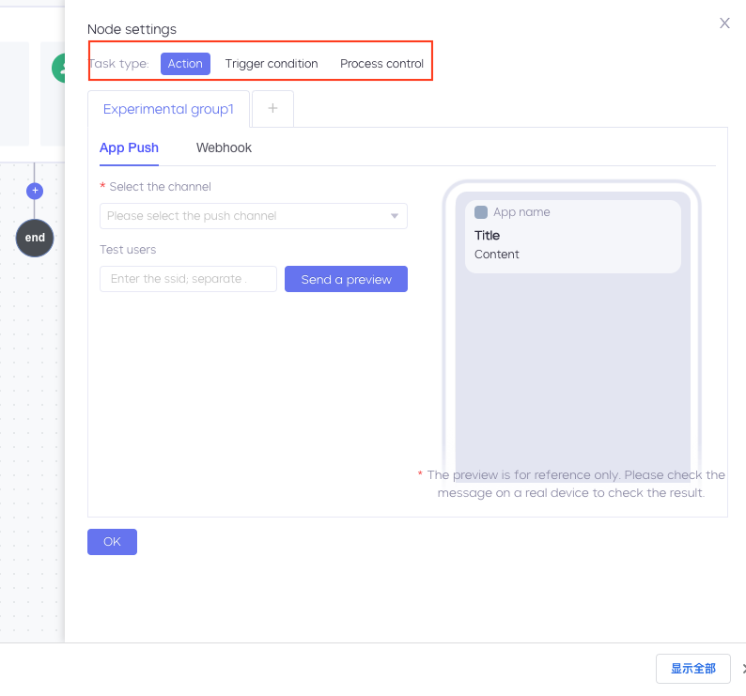This screenshot has height=696, width=746.
Task: Click the Node settings heading
Action: 132,29
